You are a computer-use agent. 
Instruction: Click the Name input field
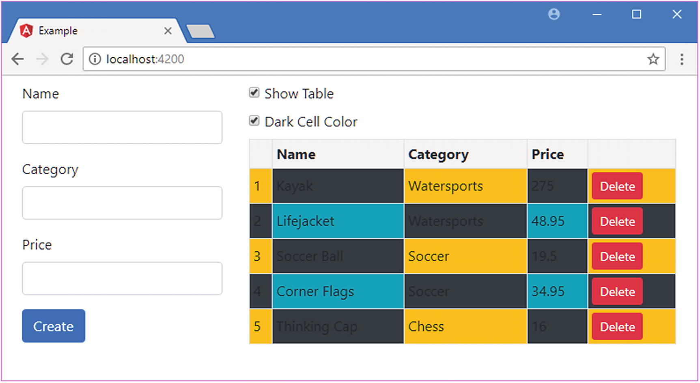(122, 127)
